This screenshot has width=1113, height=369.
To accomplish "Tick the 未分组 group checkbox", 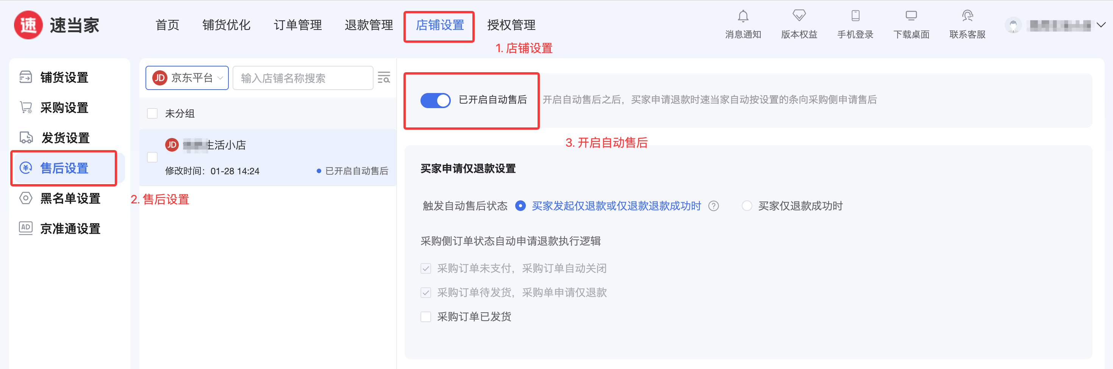I will tap(152, 113).
